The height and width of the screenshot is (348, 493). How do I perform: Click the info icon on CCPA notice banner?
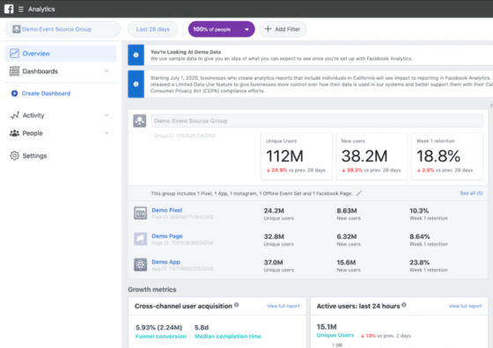[136, 83]
